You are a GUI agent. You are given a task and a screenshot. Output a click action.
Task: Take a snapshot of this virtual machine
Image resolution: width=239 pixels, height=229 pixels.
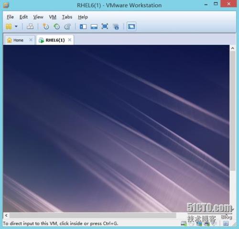click(46, 26)
